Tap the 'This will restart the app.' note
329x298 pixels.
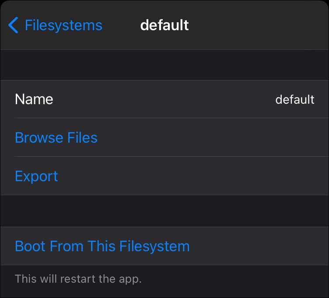[78, 278]
